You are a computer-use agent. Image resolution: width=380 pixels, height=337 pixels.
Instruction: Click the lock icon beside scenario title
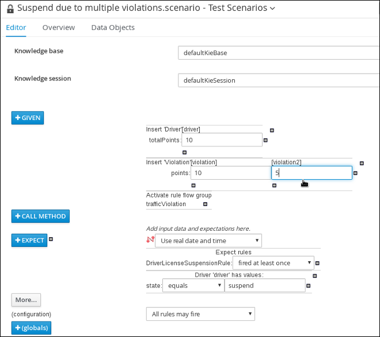point(10,9)
